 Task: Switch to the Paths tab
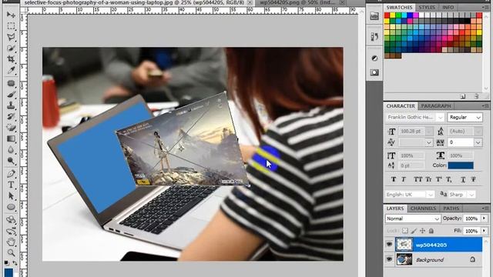click(451, 209)
